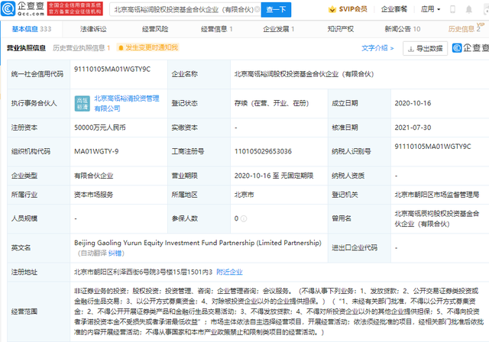Open partner 北京高瓴裕清投资管理有限公司 link

(127, 103)
